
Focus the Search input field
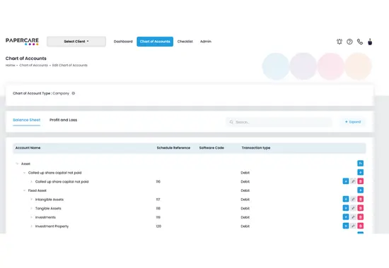click(279, 122)
